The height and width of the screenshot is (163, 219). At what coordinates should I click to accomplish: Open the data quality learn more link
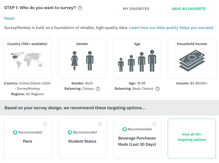click(172, 28)
